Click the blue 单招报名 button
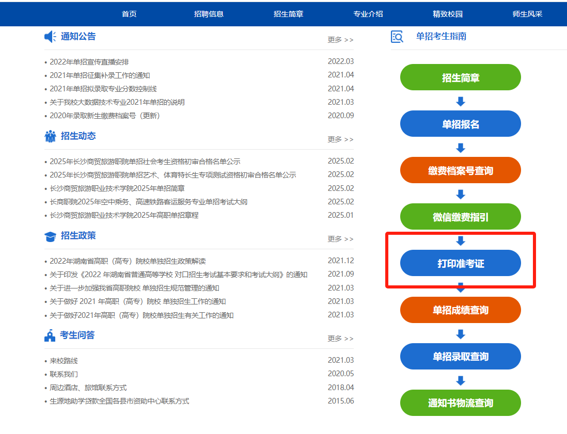This screenshot has height=434, width=567. [460, 123]
